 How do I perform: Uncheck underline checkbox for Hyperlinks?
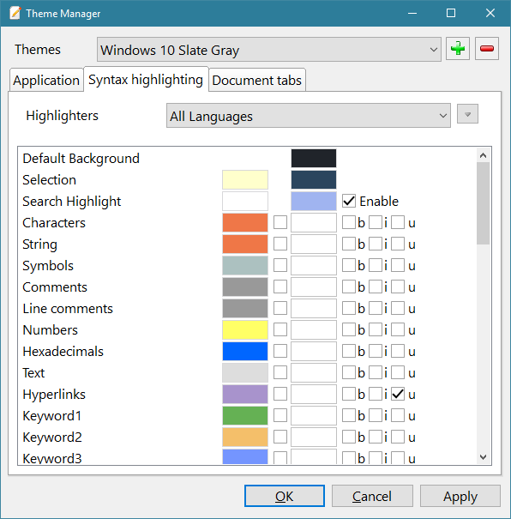pos(398,394)
